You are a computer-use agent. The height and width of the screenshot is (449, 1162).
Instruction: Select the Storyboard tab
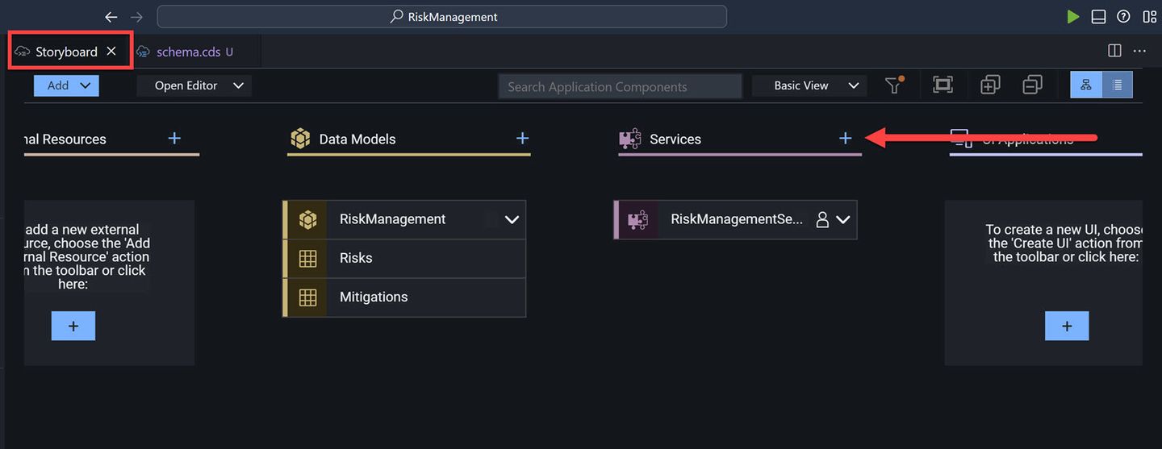pyautogui.click(x=67, y=52)
